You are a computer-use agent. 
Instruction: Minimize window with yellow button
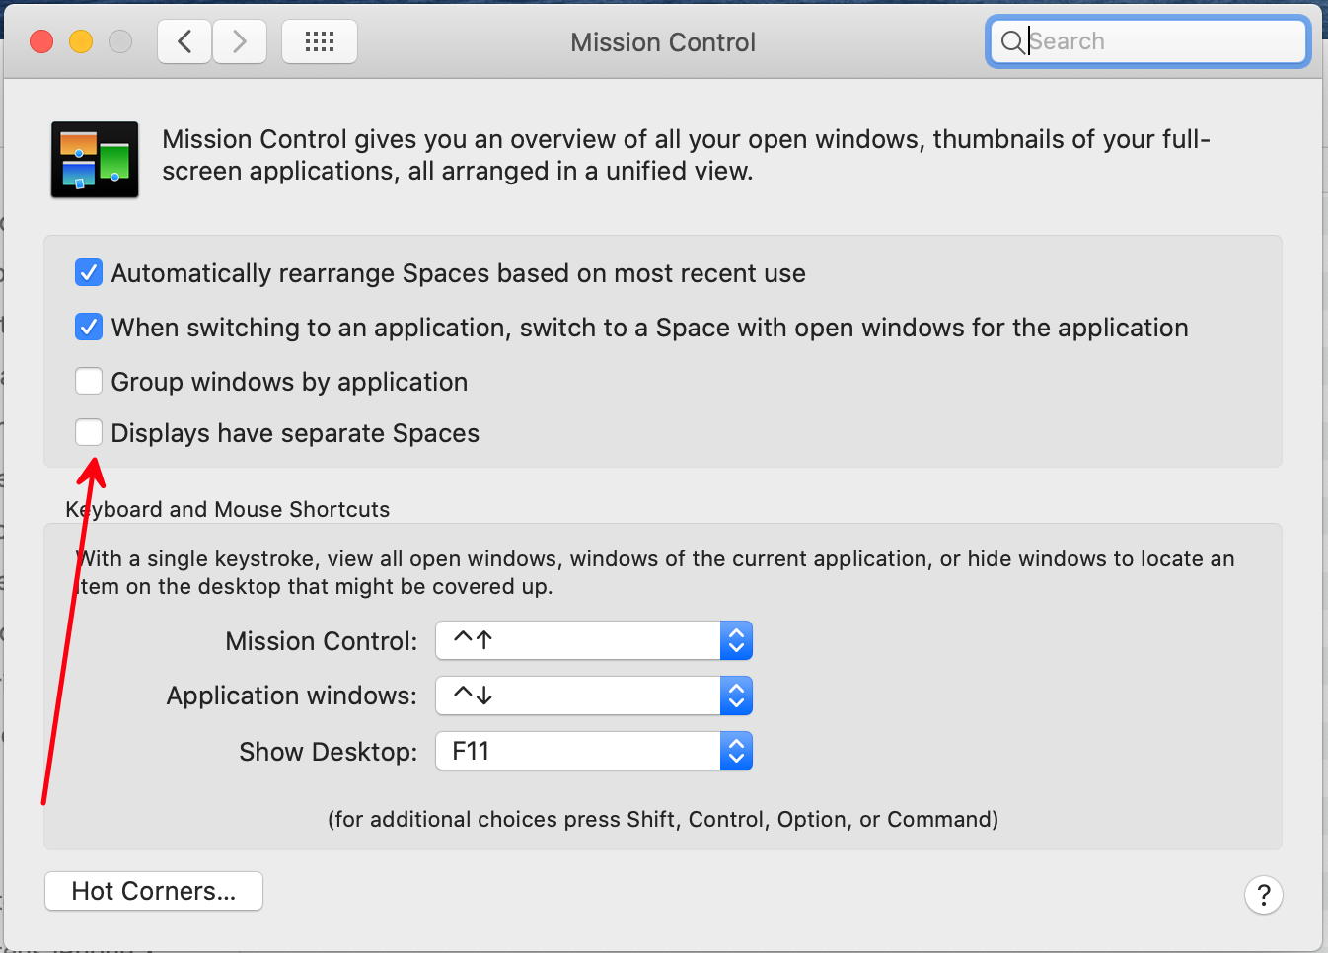[81, 41]
